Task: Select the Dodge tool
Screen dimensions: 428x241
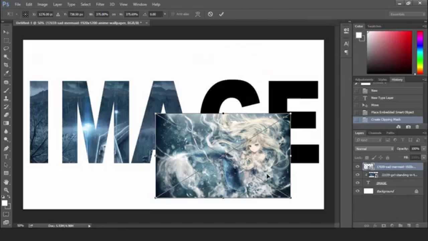Action: (6, 140)
